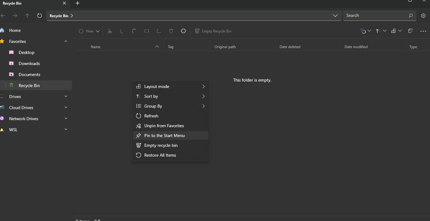Collapse the Favorites section in the sidebar
430x221 pixels.
pyautogui.click(x=66, y=41)
